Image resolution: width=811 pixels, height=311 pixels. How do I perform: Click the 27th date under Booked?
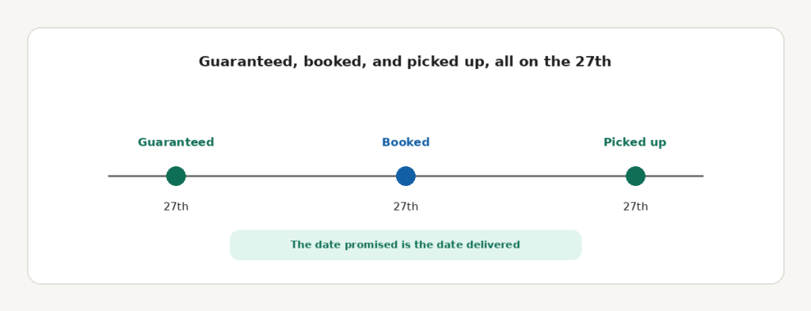pos(405,207)
